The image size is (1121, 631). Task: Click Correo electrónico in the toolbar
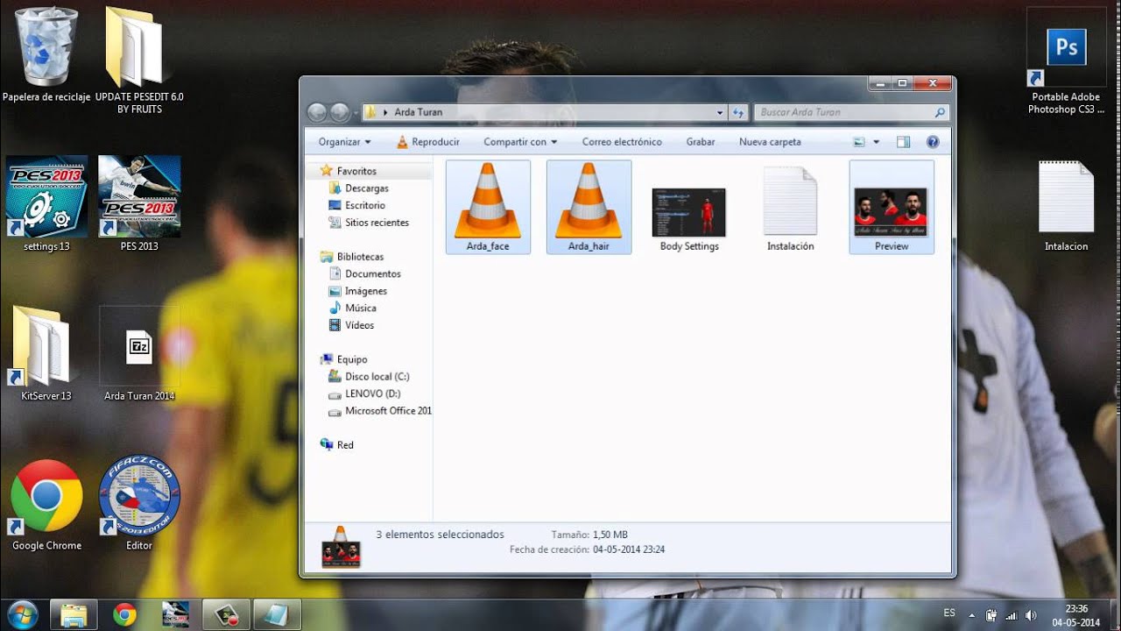(622, 142)
